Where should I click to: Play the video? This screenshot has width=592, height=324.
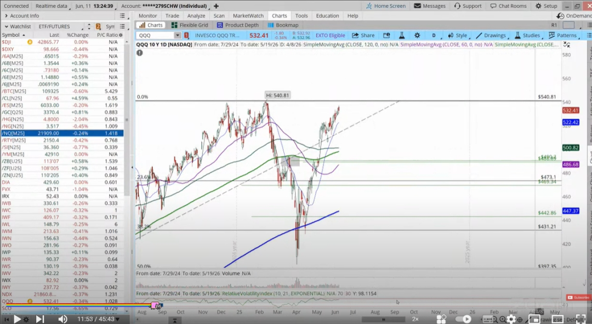click(16, 320)
